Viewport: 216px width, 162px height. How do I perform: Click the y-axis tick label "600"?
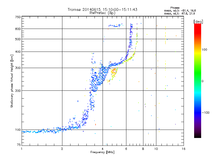[x=18, y=29]
